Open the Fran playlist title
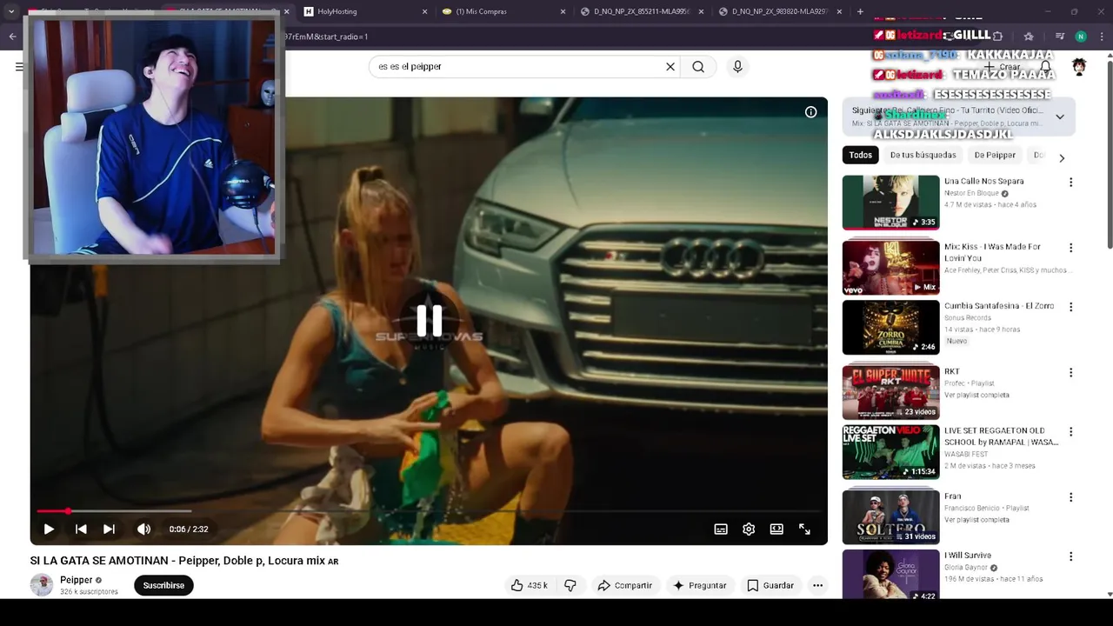Image resolution: width=1113 pixels, height=626 pixels. tap(952, 496)
